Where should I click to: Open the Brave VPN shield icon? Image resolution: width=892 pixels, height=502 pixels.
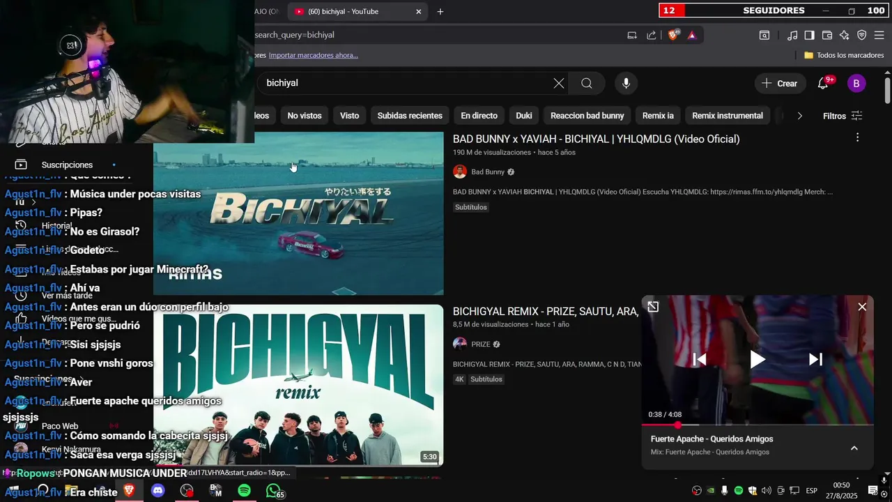click(861, 35)
